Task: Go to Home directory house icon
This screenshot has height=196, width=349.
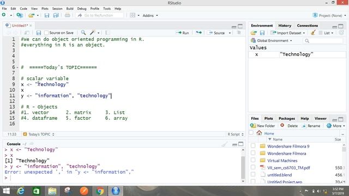Action: [x=259, y=133]
